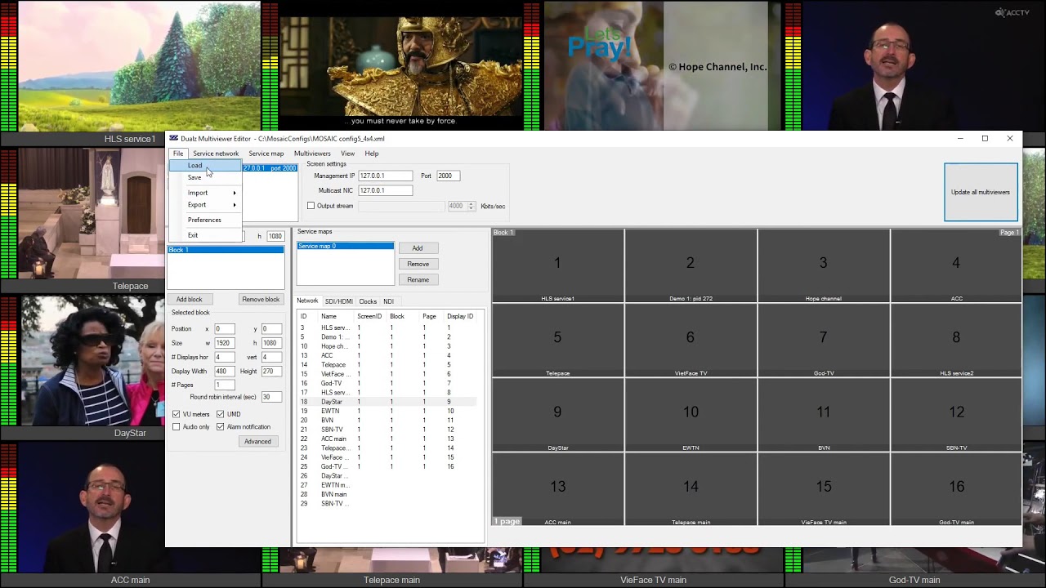Click the Display ID column header
The image size is (1046, 588).
(x=460, y=316)
